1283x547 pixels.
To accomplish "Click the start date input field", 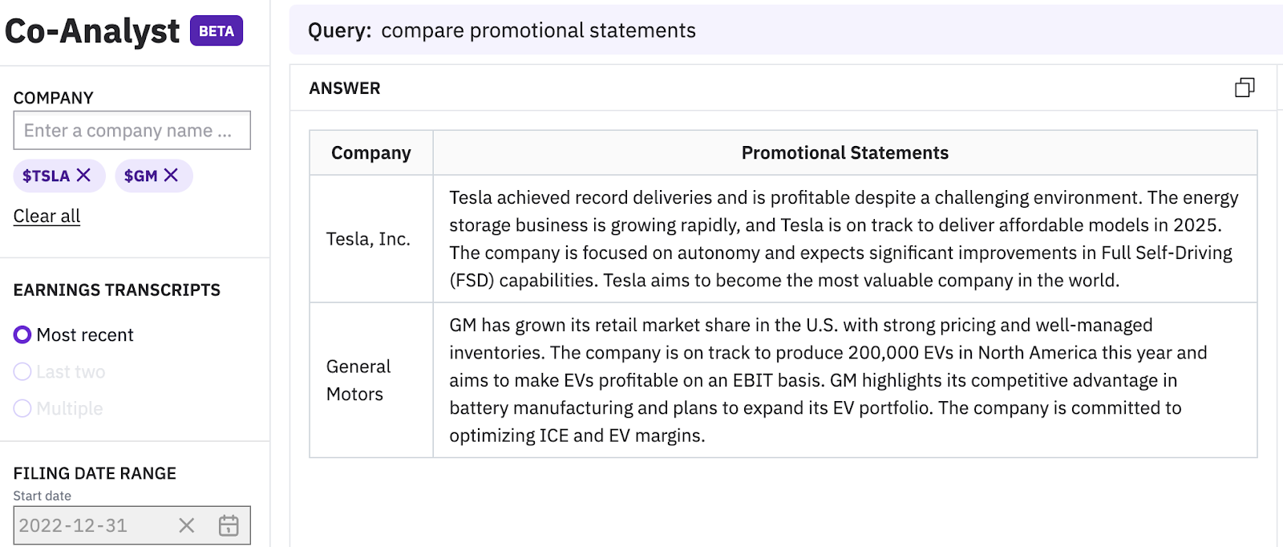I will point(88,525).
